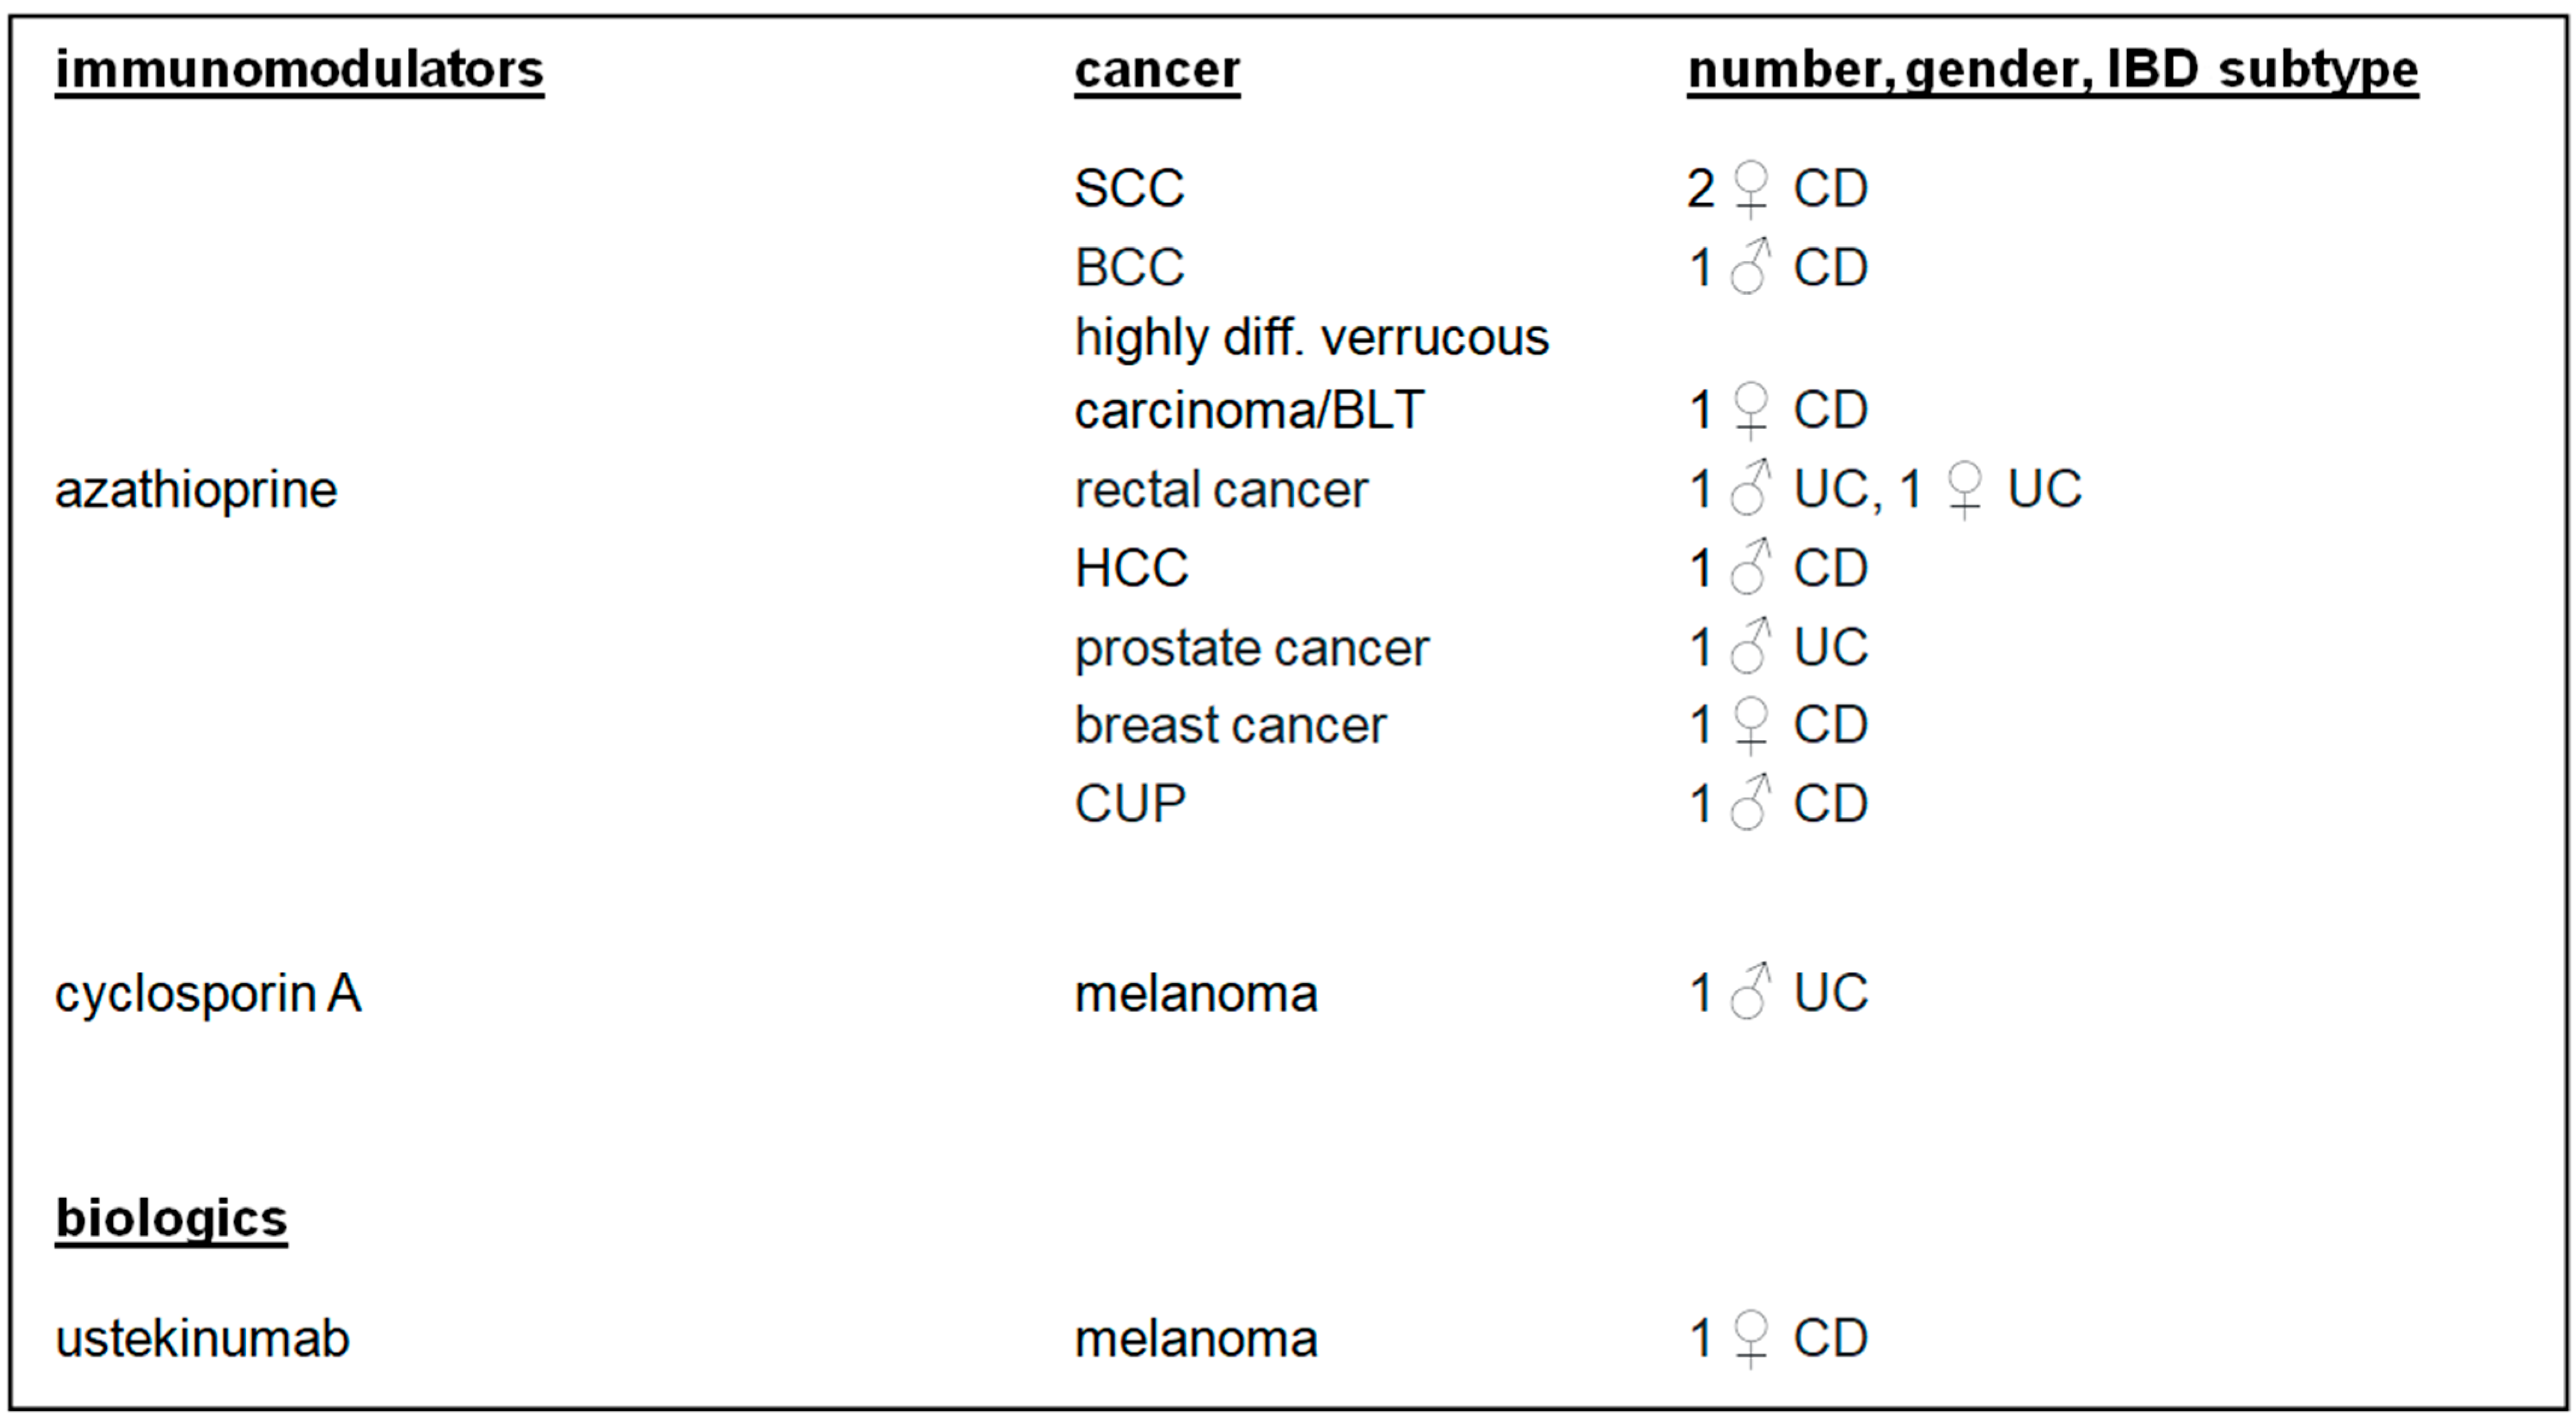Click the underlined 'biologics' heading
The width and height of the screenshot is (2576, 1422).
coord(171,1220)
